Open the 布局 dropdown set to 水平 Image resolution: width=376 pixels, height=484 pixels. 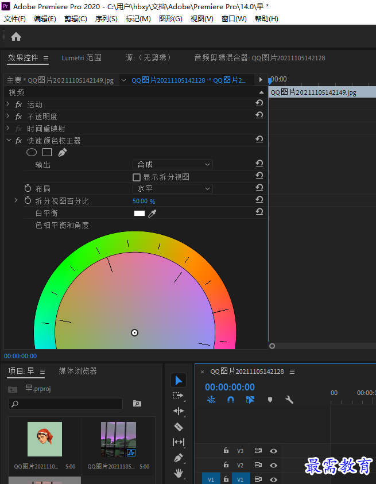coord(173,188)
